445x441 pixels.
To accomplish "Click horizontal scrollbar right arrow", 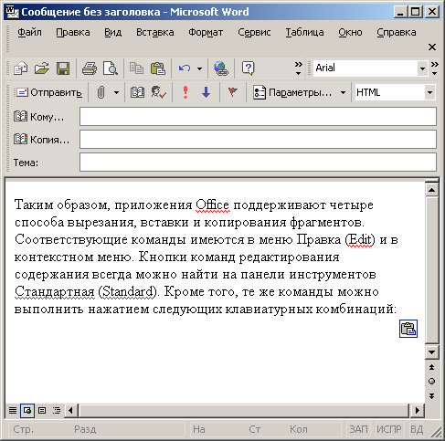I will pyautogui.click(x=417, y=411).
